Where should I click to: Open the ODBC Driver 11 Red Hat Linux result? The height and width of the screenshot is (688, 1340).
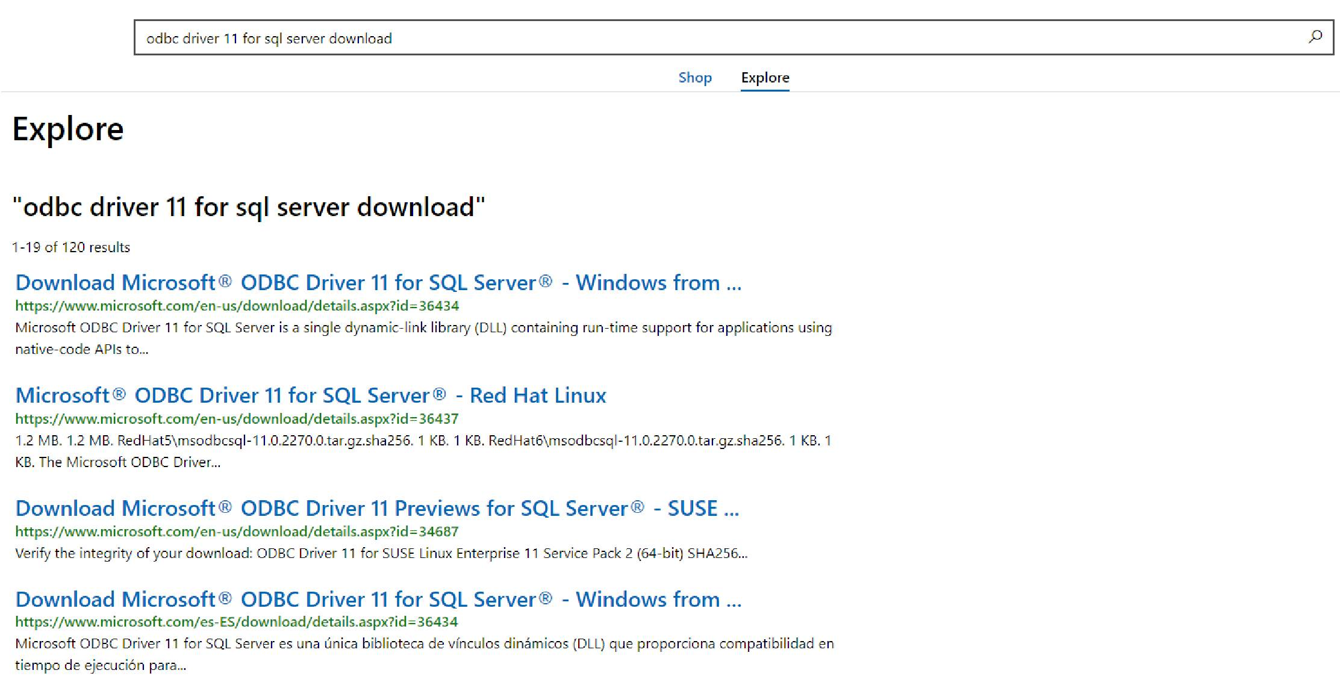coord(311,395)
